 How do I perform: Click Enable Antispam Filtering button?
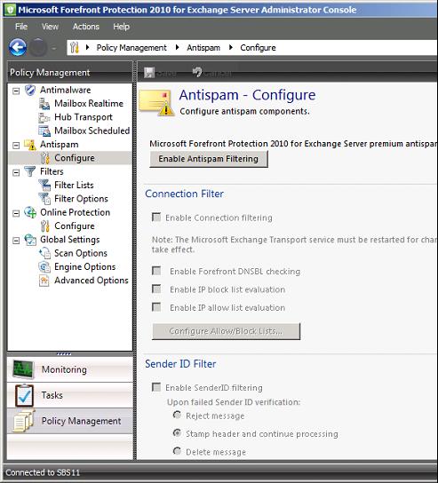tap(209, 159)
